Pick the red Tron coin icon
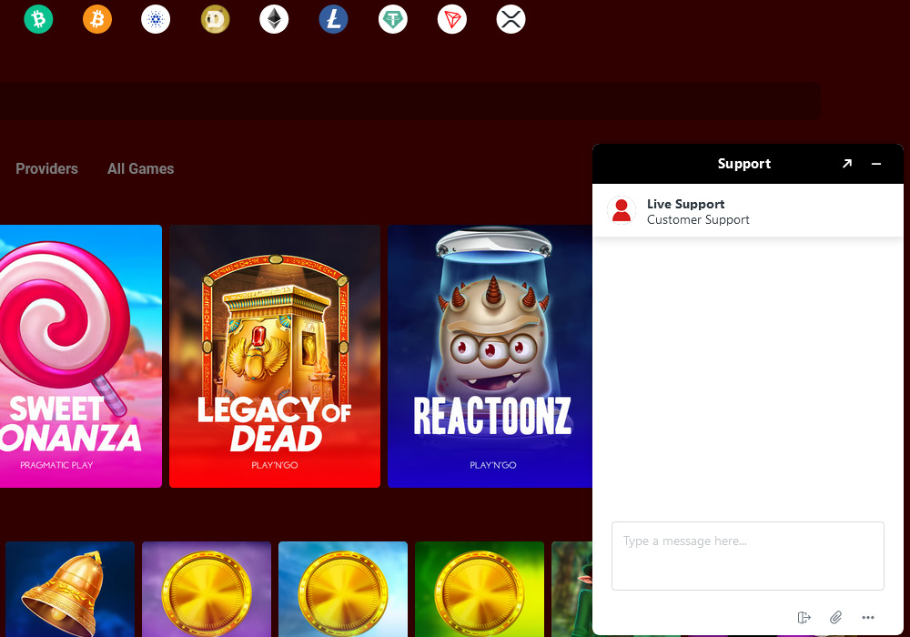 click(452, 19)
